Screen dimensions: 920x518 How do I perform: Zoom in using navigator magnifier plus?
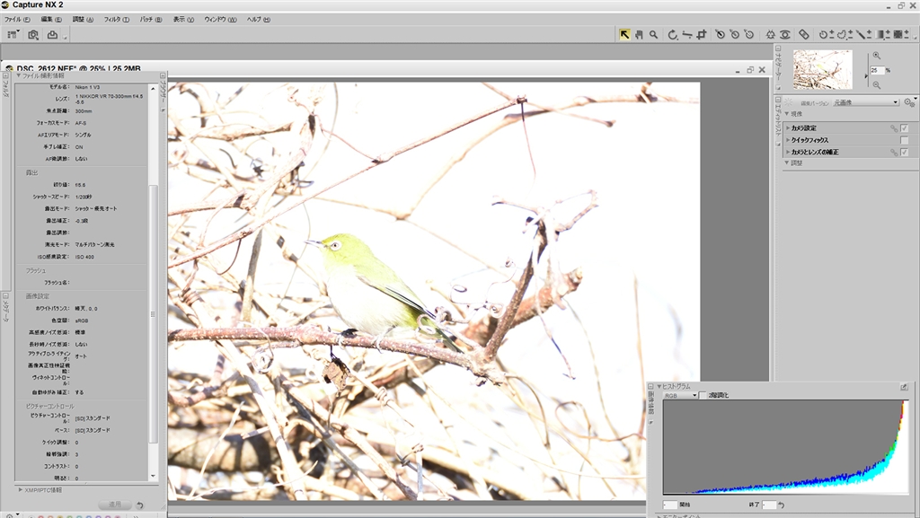coord(877,55)
